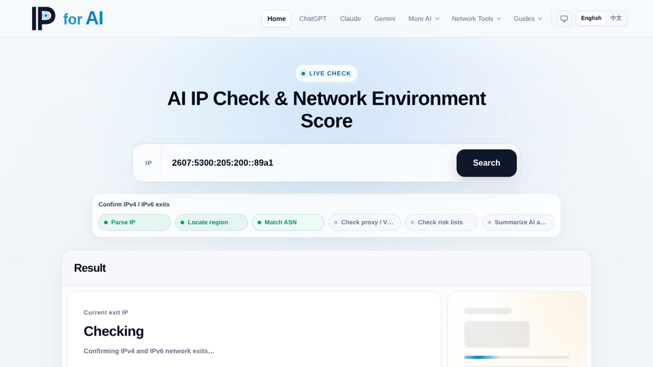Click the Search button
The height and width of the screenshot is (367, 653).
pos(486,163)
